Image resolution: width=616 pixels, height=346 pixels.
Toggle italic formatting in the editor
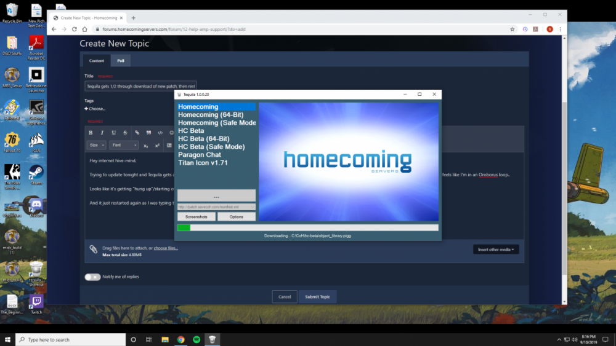(x=102, y=133)
